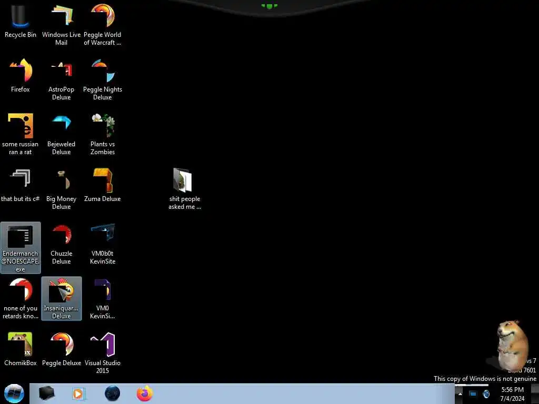Click the round blue tray icon
This screenshot has width=539, height=404.
(x=486, y=393)
